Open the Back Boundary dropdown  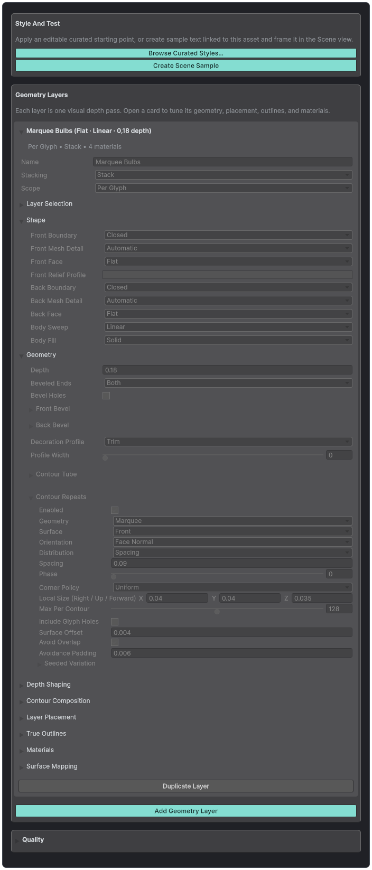tap(228, 287)
